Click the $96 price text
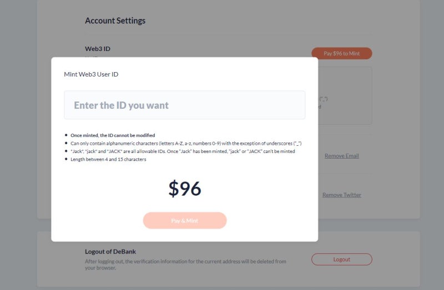This screenshot has width=444, height=290. point(184,189)
